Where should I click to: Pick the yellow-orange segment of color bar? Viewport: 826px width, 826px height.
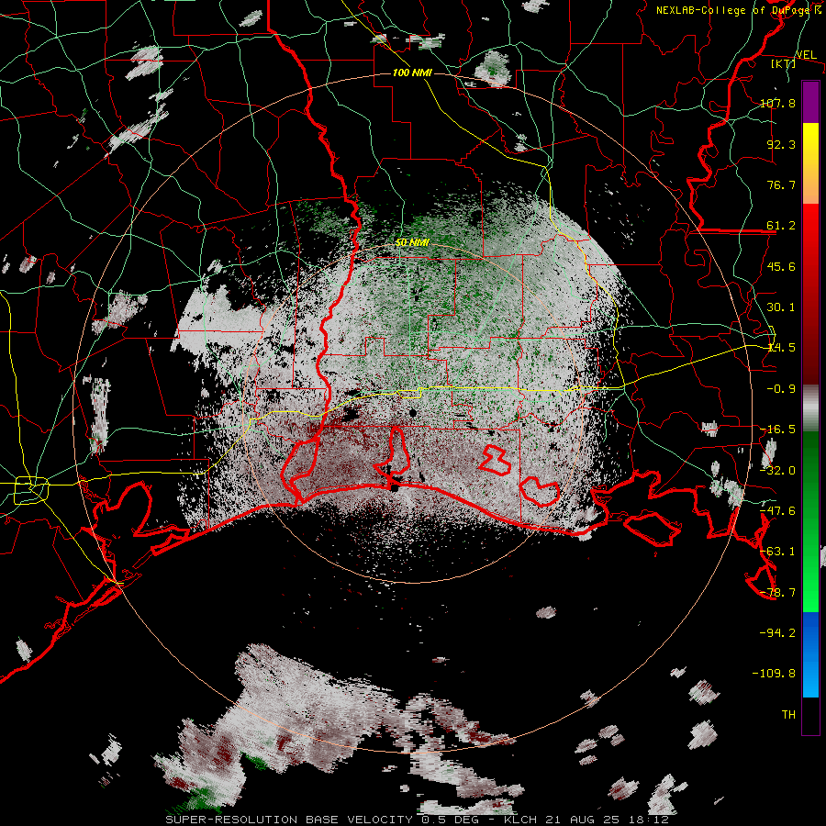[x=810, y=163]
